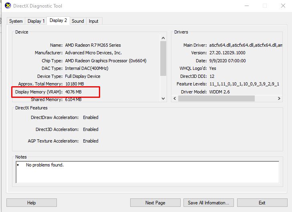Click the No problems found note
Viewport: 292px width, 212px height.
click(45, 165)
